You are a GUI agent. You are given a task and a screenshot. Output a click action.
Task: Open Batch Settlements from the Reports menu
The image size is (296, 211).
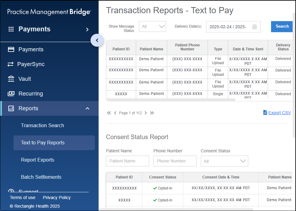(x=41, y=177)
